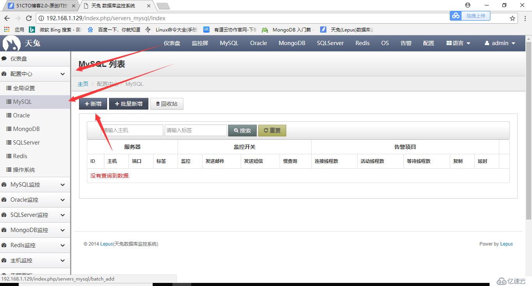Expand the Oracle监控 sidebar section
This screenshot has height=286, width=532.
point(35,200)
